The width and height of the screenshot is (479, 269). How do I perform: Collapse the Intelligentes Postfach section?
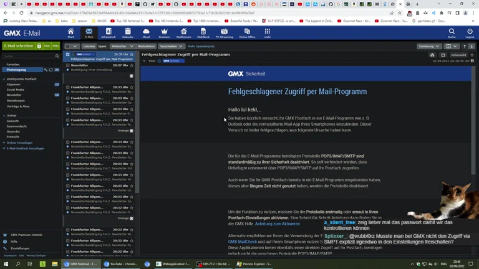pos(4,79)
